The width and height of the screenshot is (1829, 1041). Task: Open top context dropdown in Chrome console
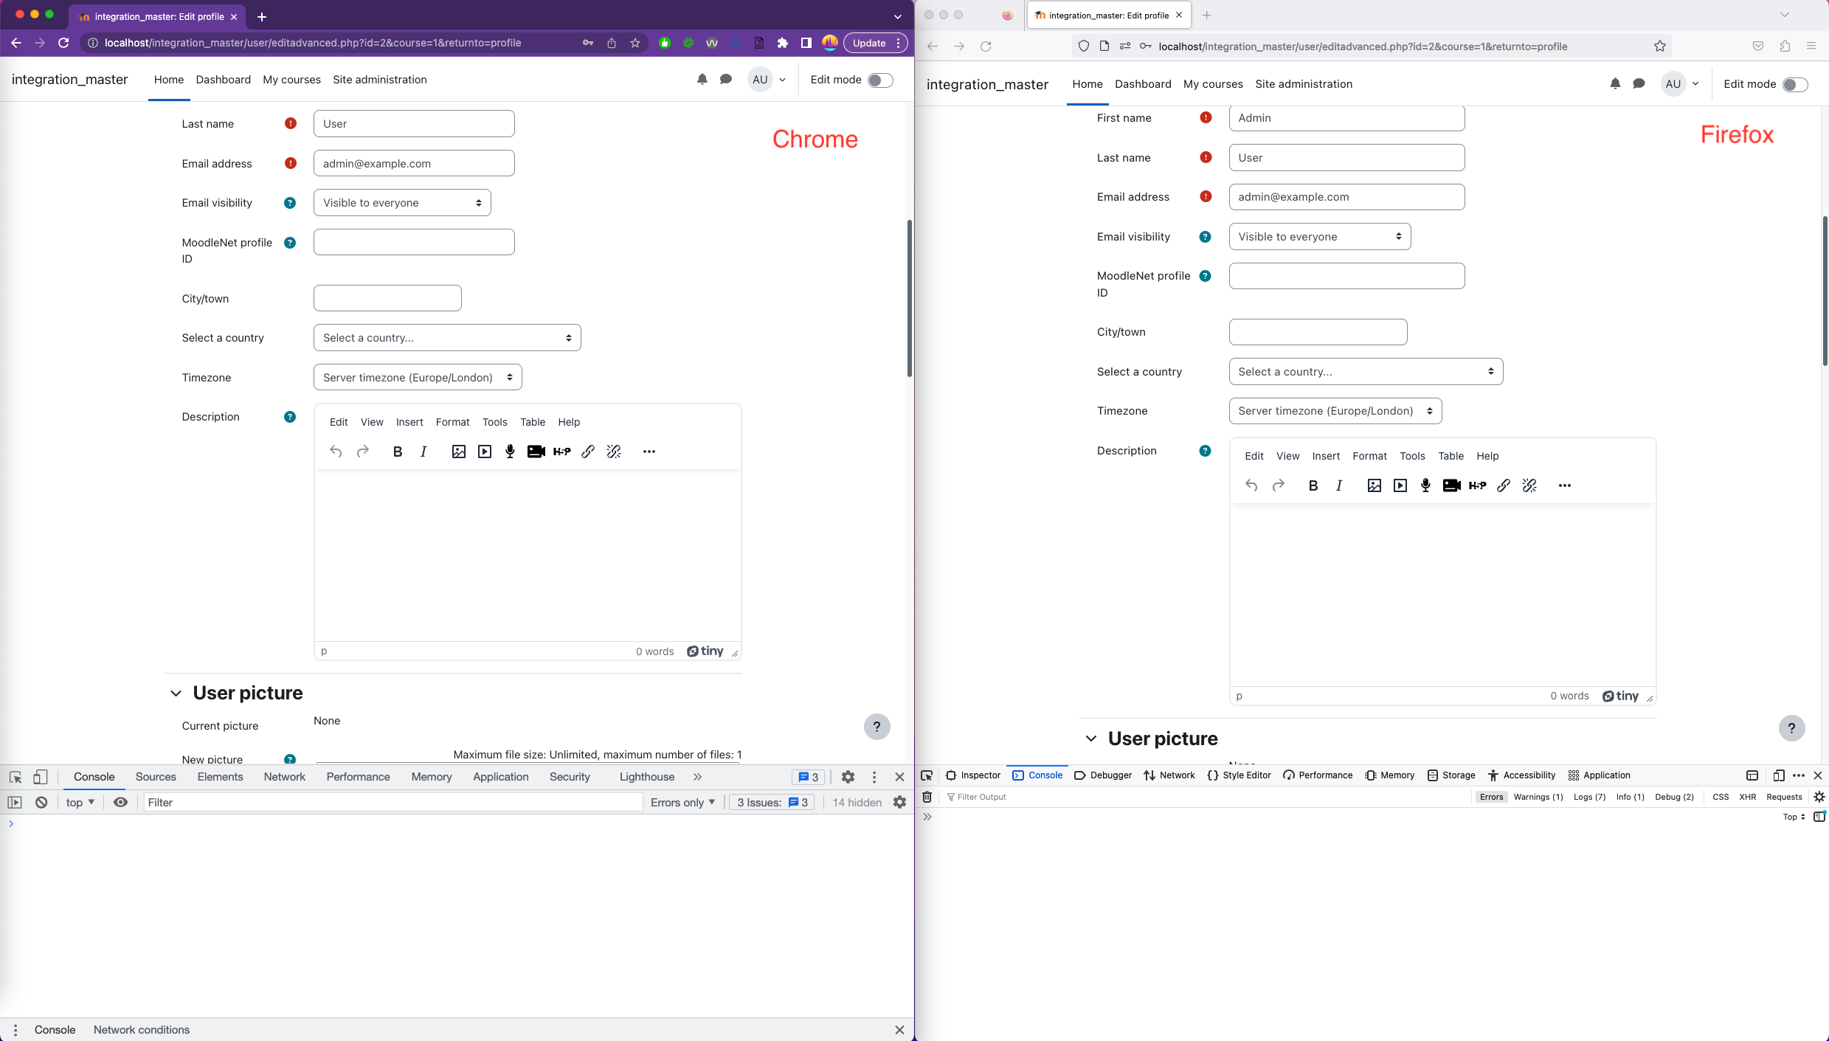tap(80, 803)
